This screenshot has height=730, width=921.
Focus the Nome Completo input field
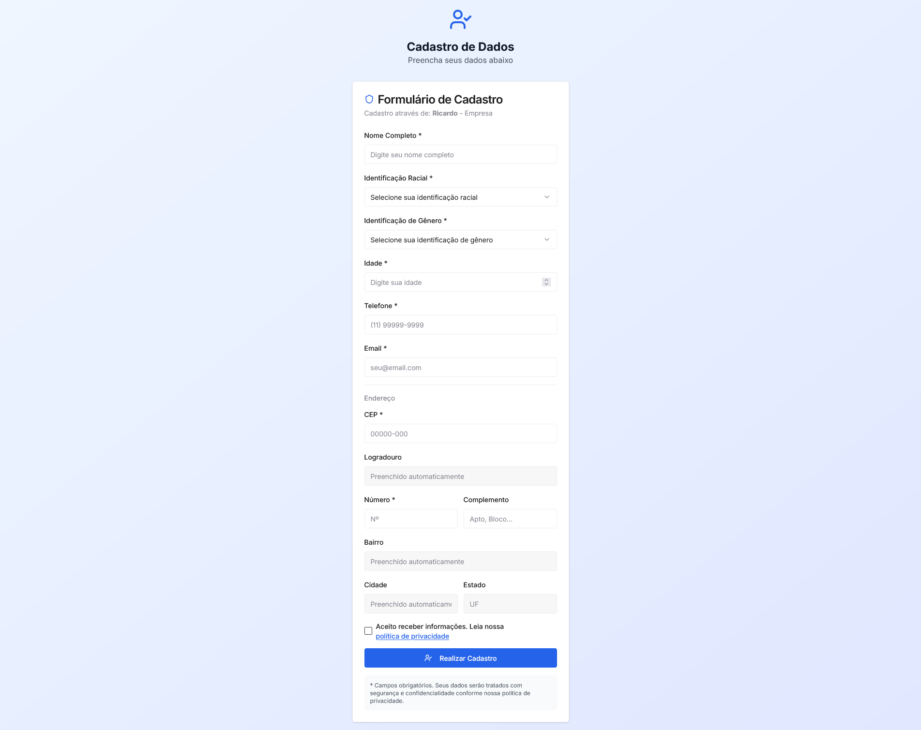[460, 155]
